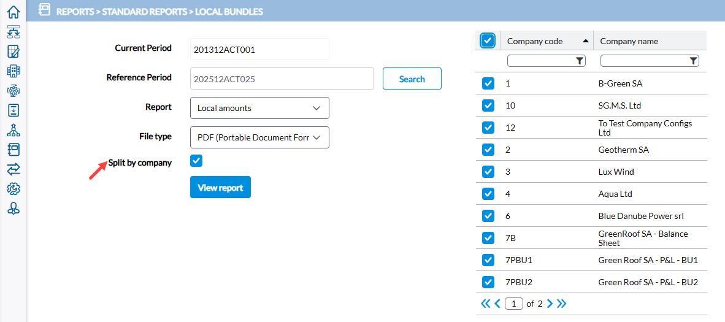Go to the last page of companies

tap(561, 304)
